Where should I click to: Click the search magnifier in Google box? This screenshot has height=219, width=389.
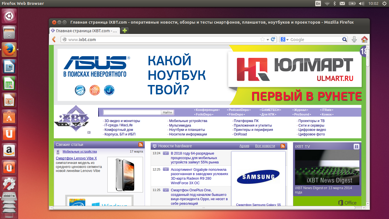pyautogui.click(x=345, y=39)
